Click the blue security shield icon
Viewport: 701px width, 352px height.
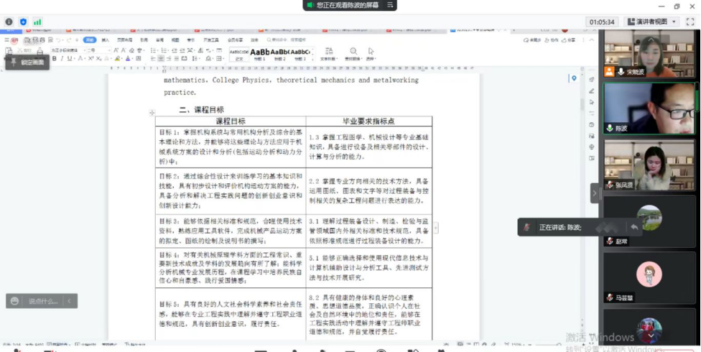click(23, 22)
